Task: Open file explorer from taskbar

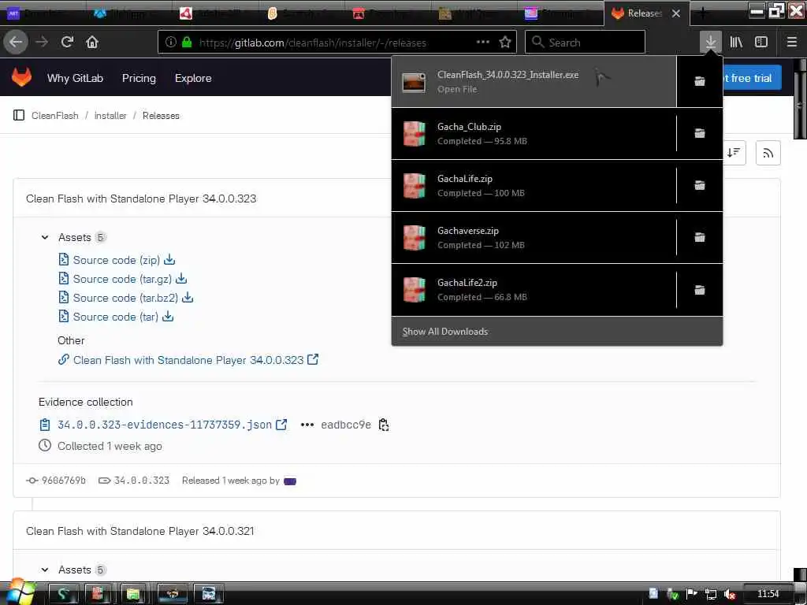Action: pos(133,594)
